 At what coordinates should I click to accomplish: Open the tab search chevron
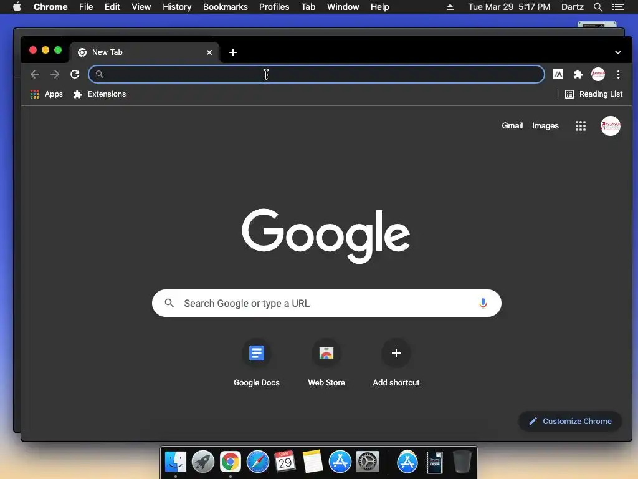[x=617, y=52]
